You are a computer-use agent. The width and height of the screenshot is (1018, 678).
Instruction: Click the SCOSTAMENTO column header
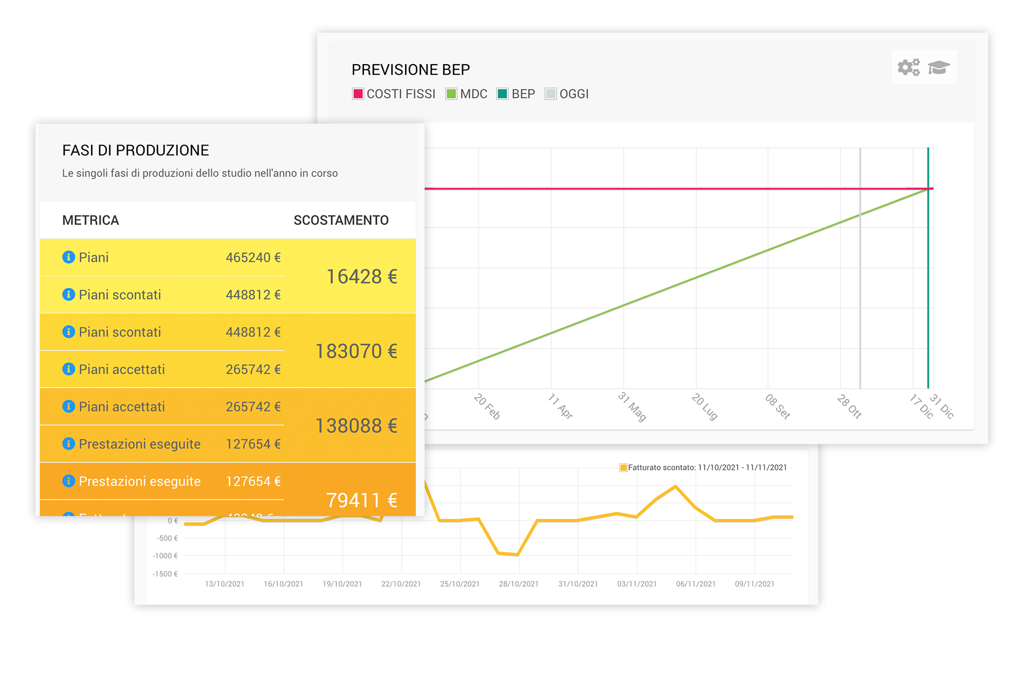(x=341, y=220)
